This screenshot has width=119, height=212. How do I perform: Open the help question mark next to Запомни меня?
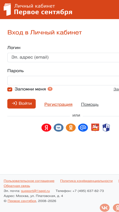(50, 89)
